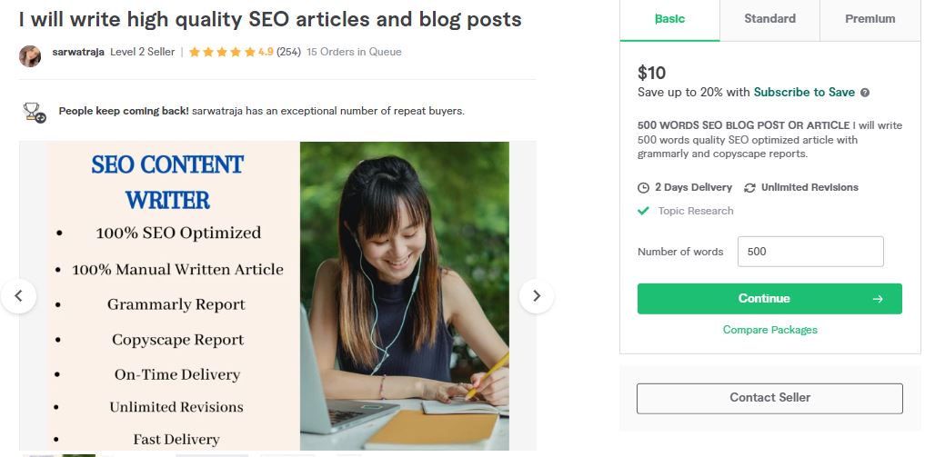Go to the previous gallery image
Screen dimensions: 945x457
click(18, 295)
